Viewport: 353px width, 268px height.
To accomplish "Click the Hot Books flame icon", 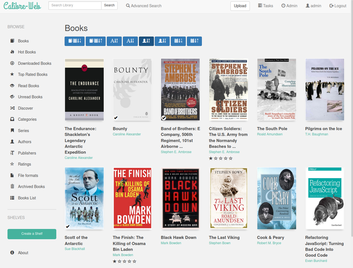I will (x=12, y=52).
